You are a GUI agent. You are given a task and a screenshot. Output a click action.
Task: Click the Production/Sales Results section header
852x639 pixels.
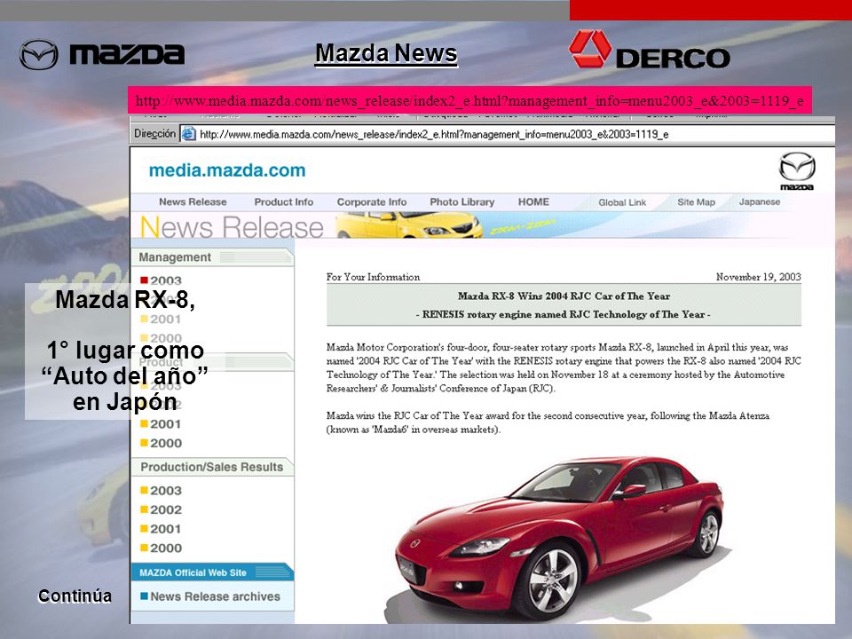coord(212,467)
